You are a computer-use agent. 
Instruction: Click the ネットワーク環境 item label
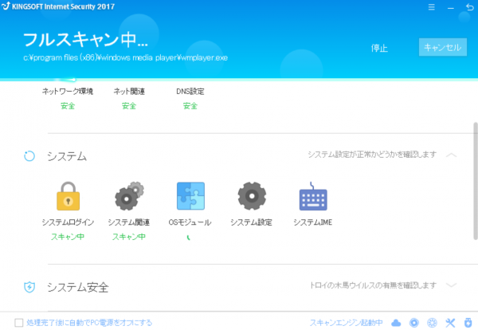68,91
